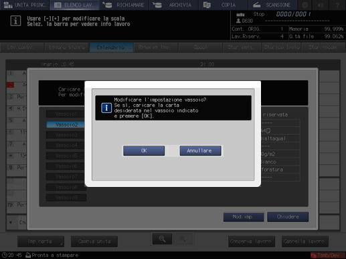346x259 pixels.
Task: Open Stor.emis. tab
Action: tap(242, 47)
